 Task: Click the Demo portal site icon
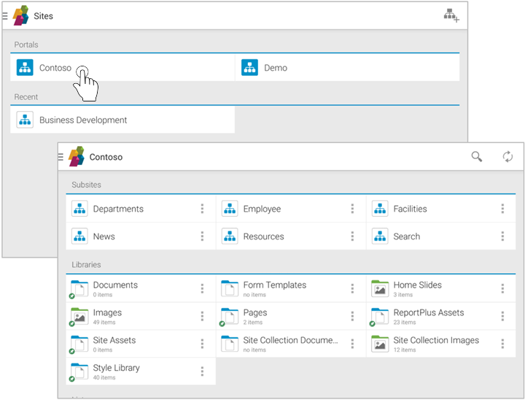click(250, 68)
